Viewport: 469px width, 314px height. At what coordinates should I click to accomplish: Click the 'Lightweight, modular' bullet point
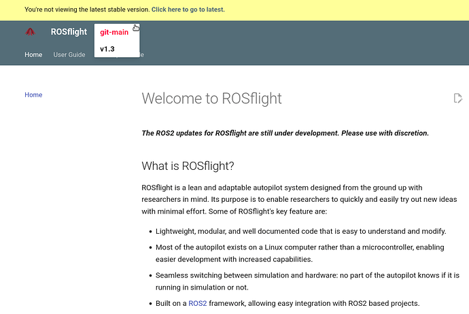[x=300, y=231]
